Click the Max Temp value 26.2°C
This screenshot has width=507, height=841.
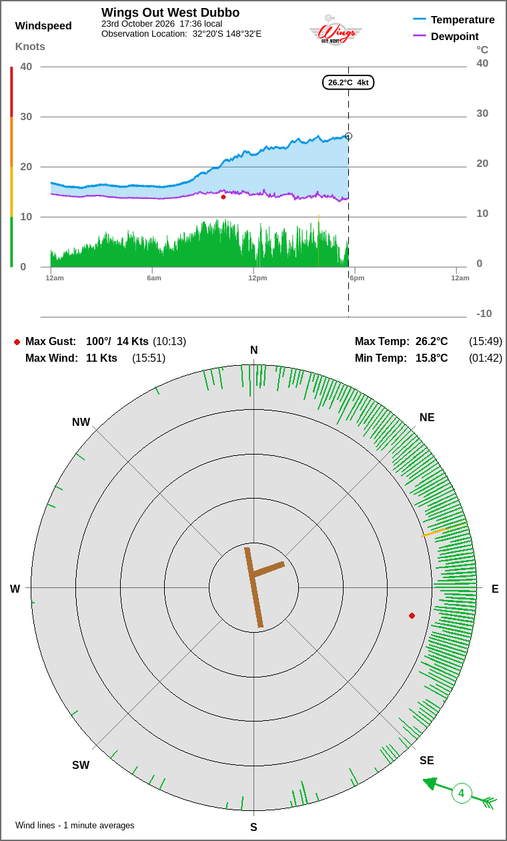pyautogui.click(x=432, y=342)
